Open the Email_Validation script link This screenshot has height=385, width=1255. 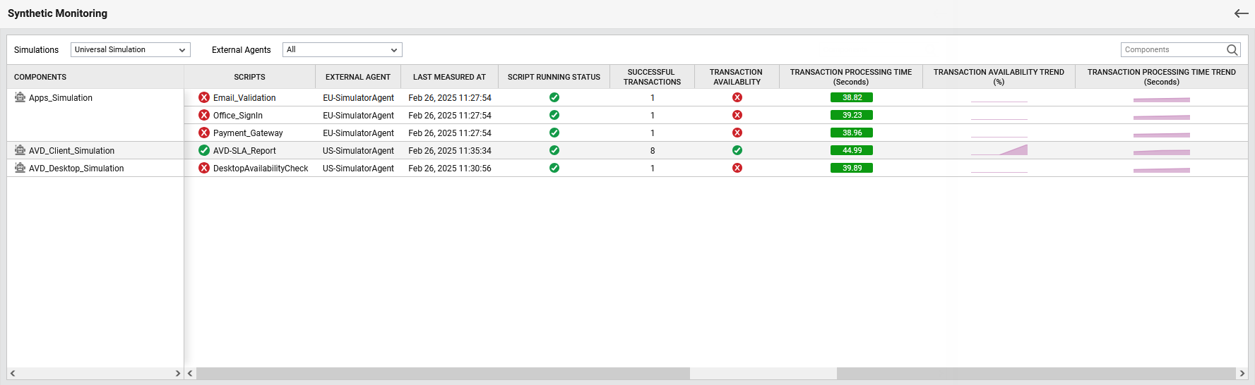coord(244,98)
